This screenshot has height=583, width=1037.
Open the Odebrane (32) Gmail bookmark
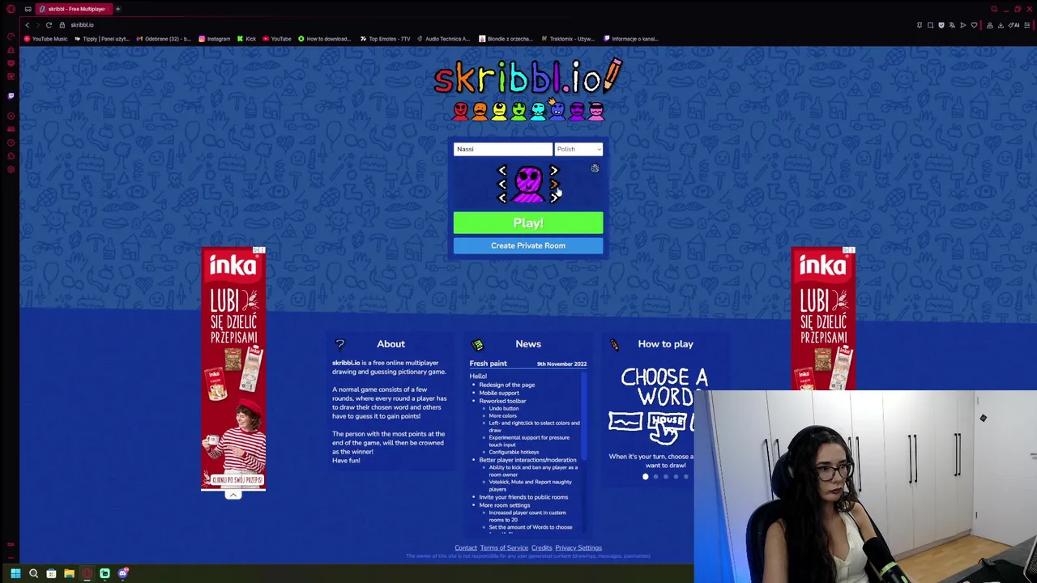163,39
